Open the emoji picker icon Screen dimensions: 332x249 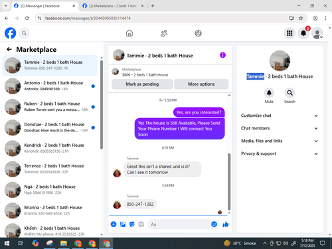pyautogui.click(x=214, y=224)
